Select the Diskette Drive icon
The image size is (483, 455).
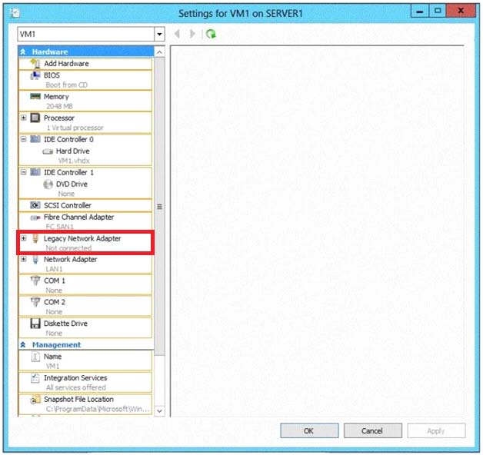click(35, 324)
